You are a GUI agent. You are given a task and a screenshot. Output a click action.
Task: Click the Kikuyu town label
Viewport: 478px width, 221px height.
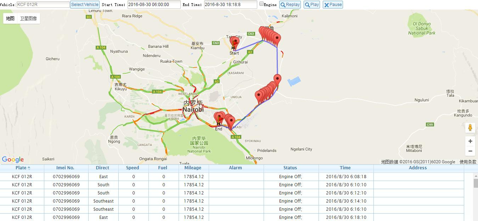[120, 87]
